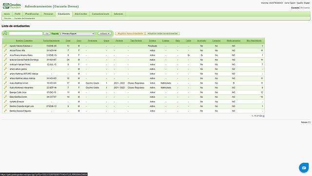Sort by Nombre Completo column header
312x176 pixels.
(x=24, y=41)
